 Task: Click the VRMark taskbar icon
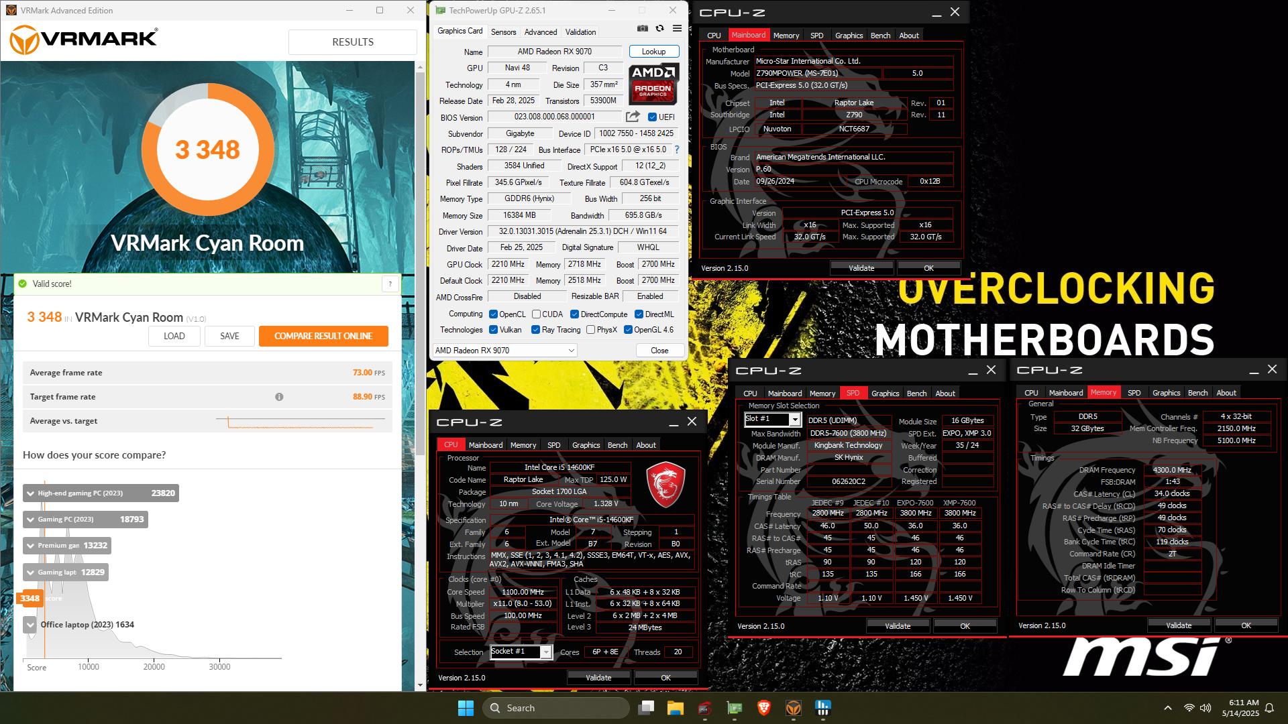point(793,708)
